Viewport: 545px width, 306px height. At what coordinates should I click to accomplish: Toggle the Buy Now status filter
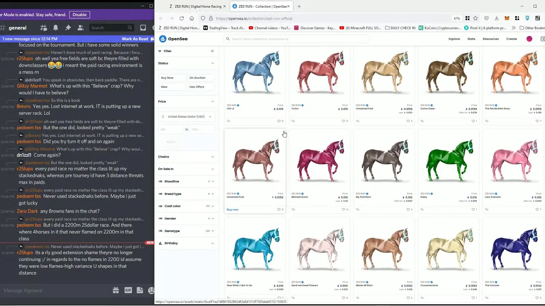tap(172, 78)
